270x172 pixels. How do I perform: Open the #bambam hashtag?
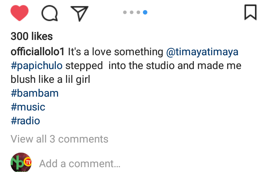pyautogui.click(x=34, y=93)
